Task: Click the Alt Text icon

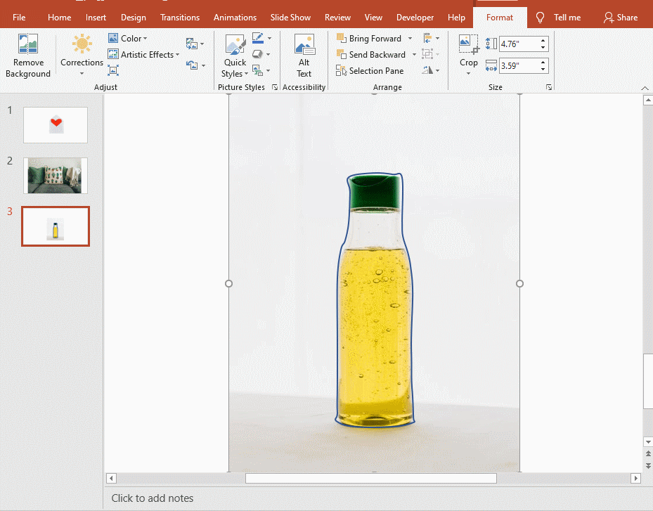Action: (x=304, y=44)
